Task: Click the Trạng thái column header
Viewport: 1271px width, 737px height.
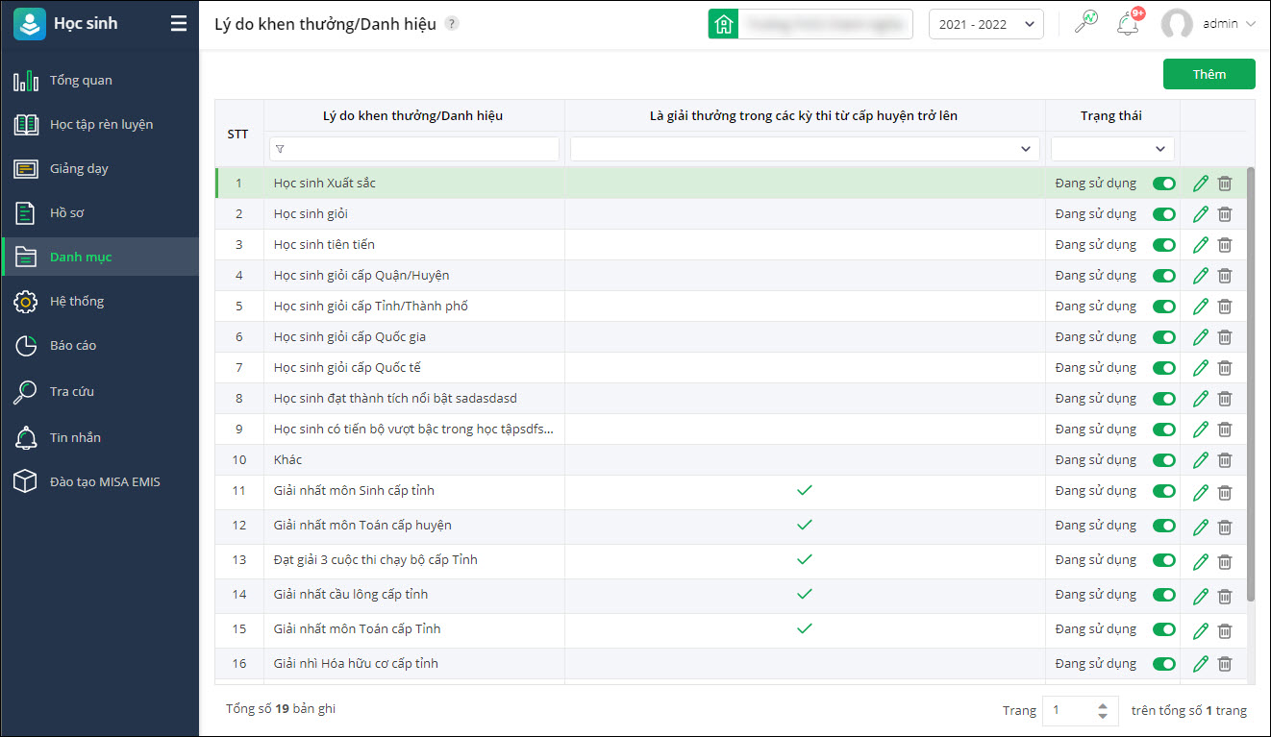Action: 1111,116
